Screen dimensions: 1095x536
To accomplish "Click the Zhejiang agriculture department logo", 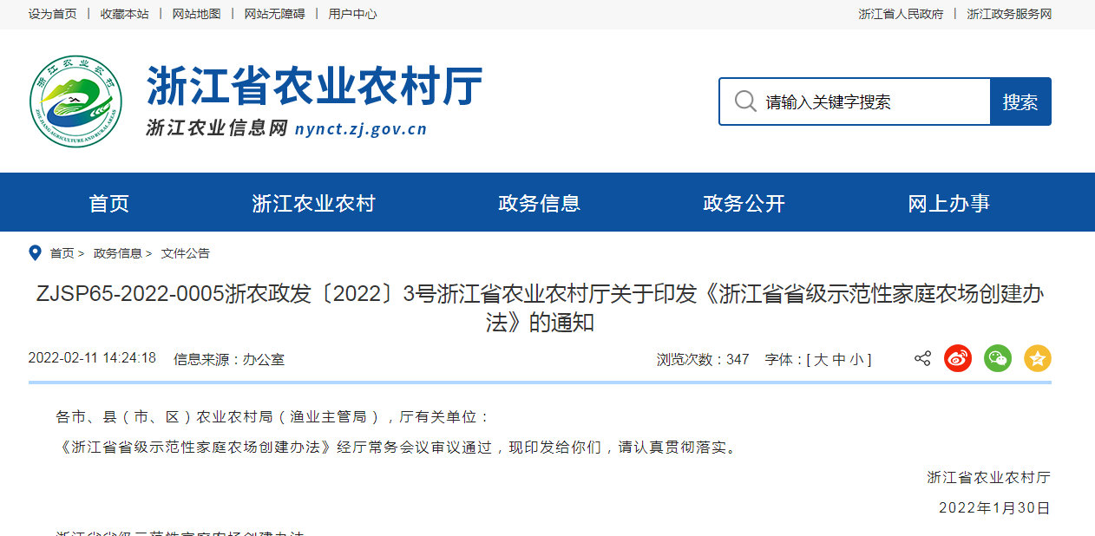I will [75, 101].
